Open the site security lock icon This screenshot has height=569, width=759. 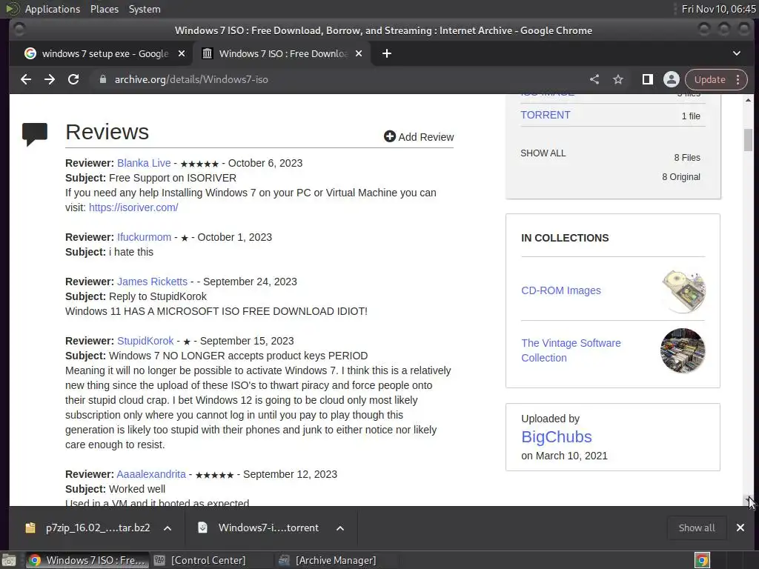tap(102, 79)
